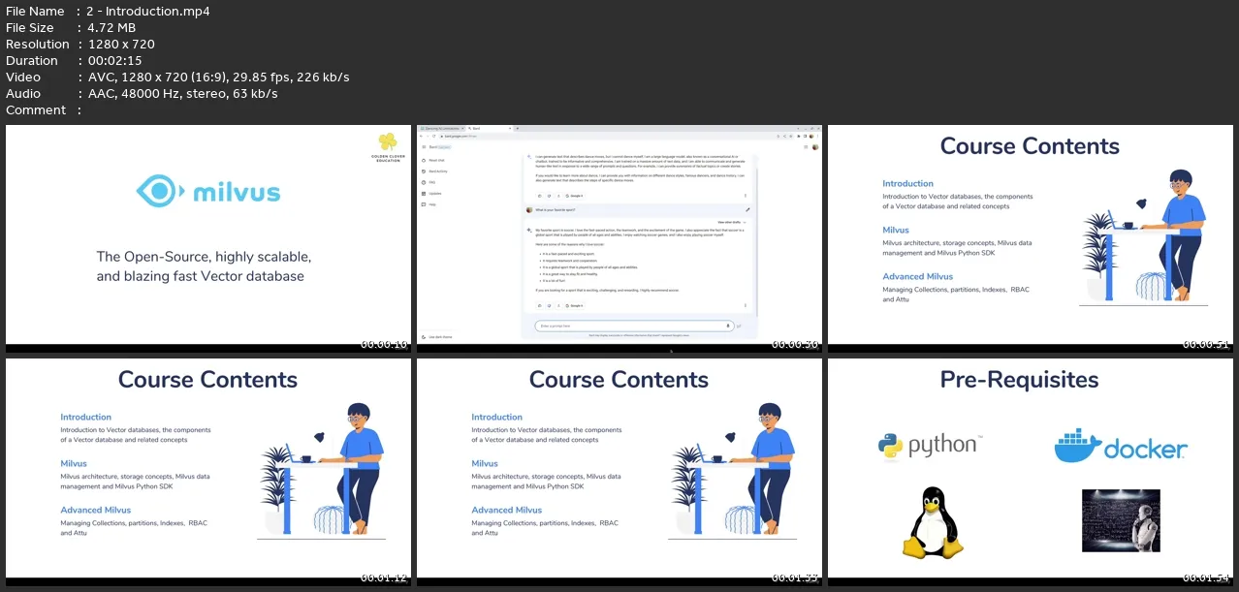The height and width of the screenshot is (592, 1239).
Task: Expand View other drafts in Bard
Action: pos(731,222)
